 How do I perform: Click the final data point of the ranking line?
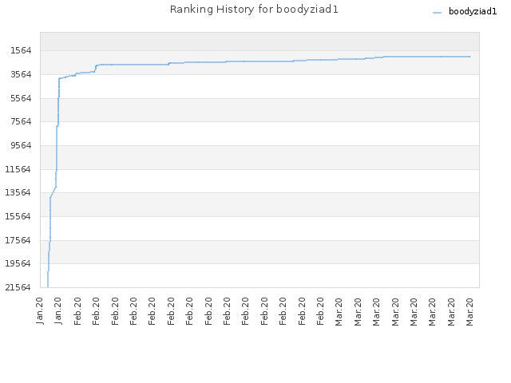pyautogui.click(x=469, y=57)
